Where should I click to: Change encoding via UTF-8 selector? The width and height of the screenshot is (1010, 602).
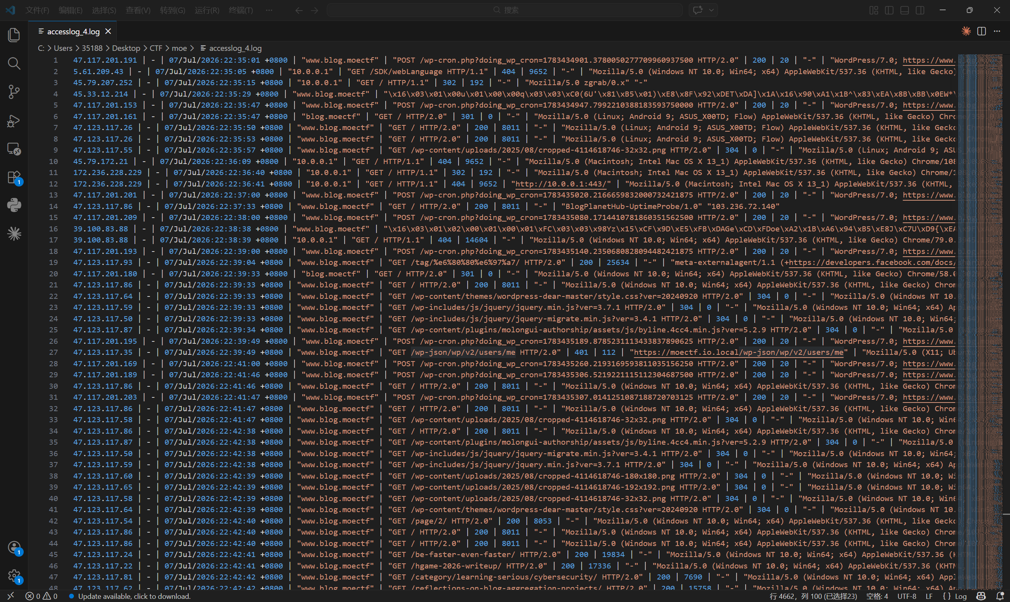[x=907, y=596]
